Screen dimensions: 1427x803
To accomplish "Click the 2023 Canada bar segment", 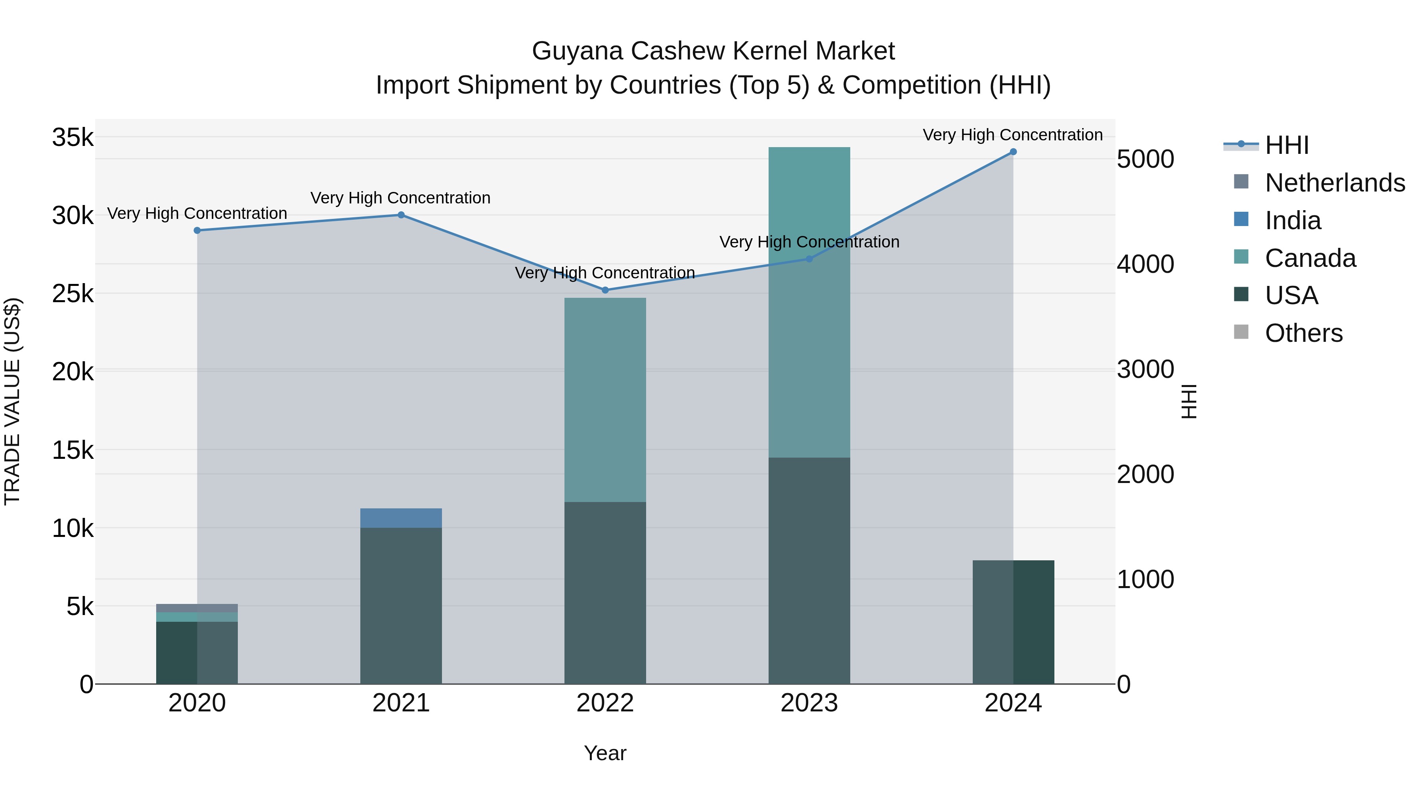I will coord(809,303).
